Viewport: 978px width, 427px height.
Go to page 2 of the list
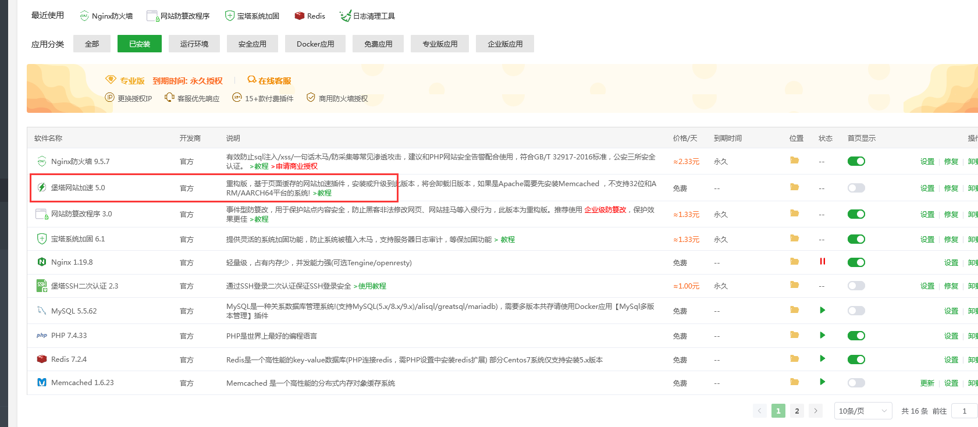pyautogui.click(x=797, y=411)
